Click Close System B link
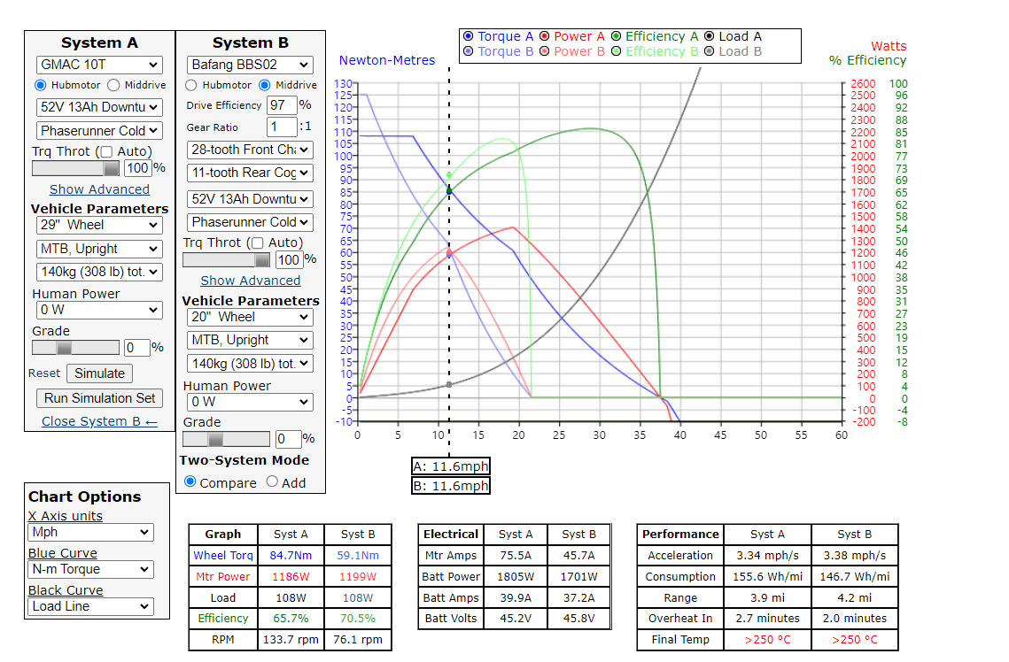The width and height of the screenshot is (1009, 662). [x=99, y=421]
